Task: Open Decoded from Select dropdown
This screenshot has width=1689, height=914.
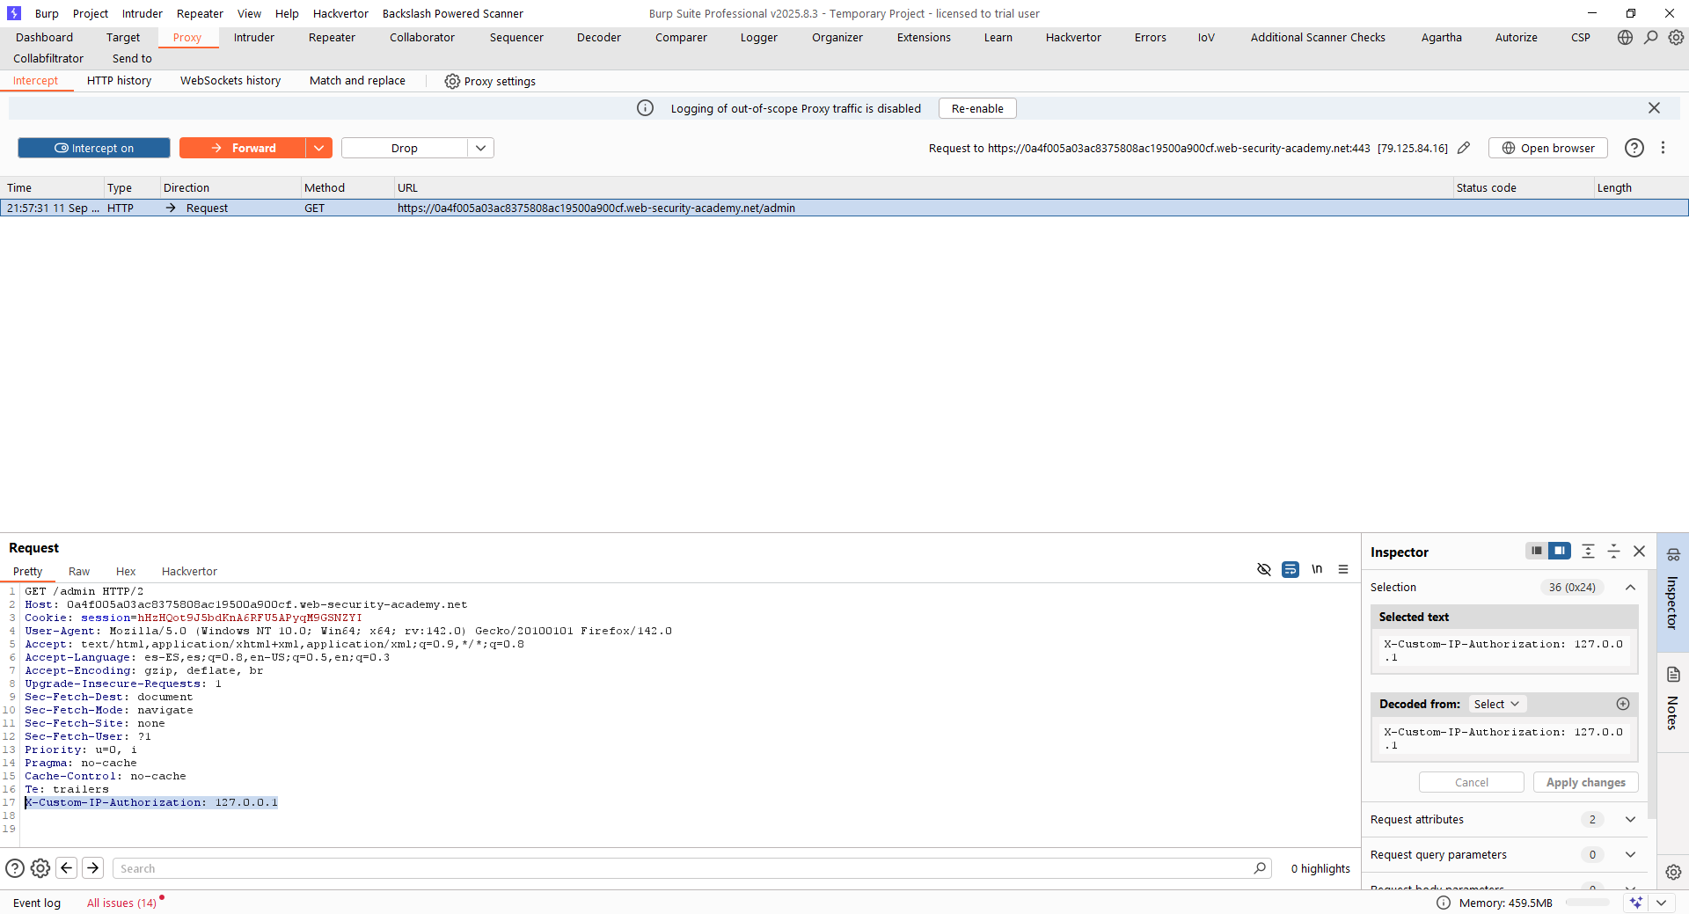Action: point(1496,704)
